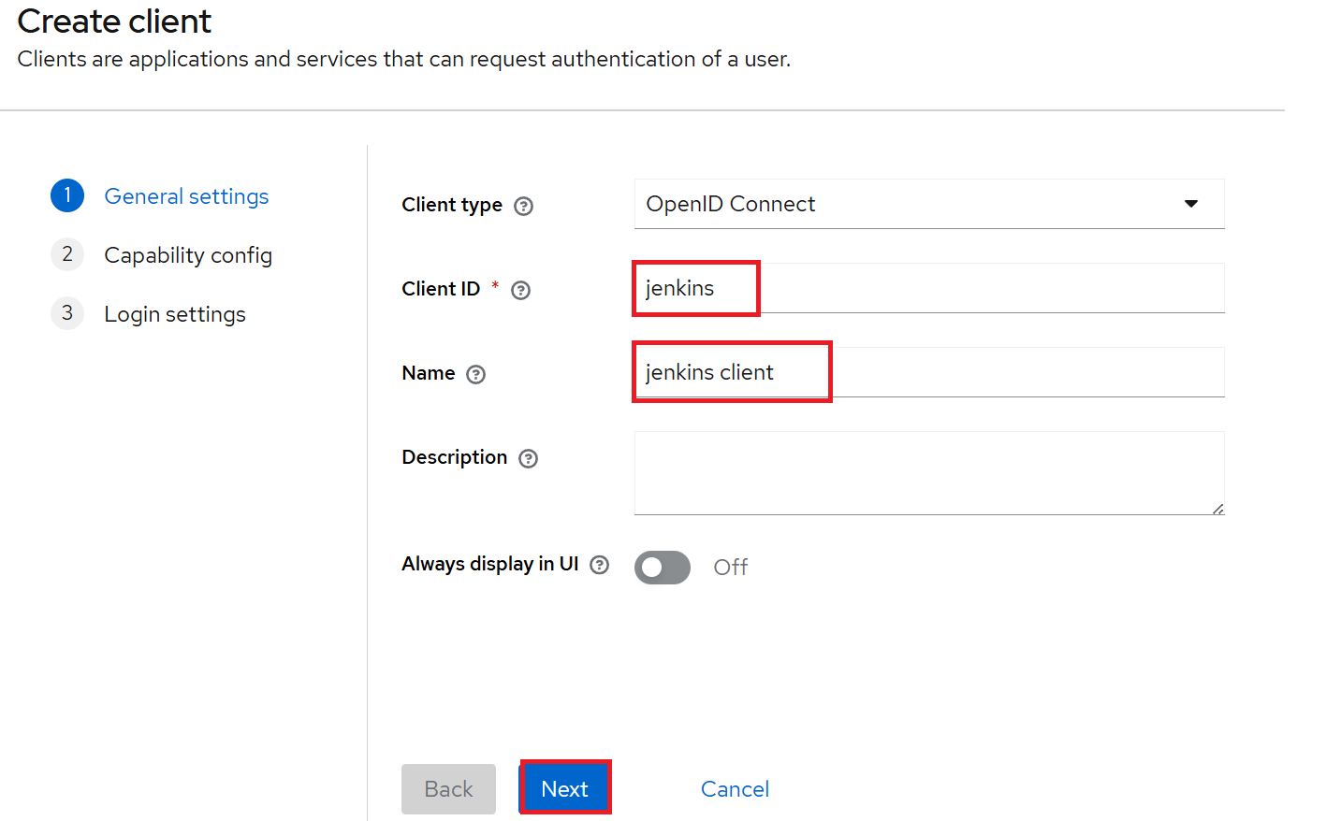Show help tooltip for Name field

pyautogui.click(x=476, y=374)
